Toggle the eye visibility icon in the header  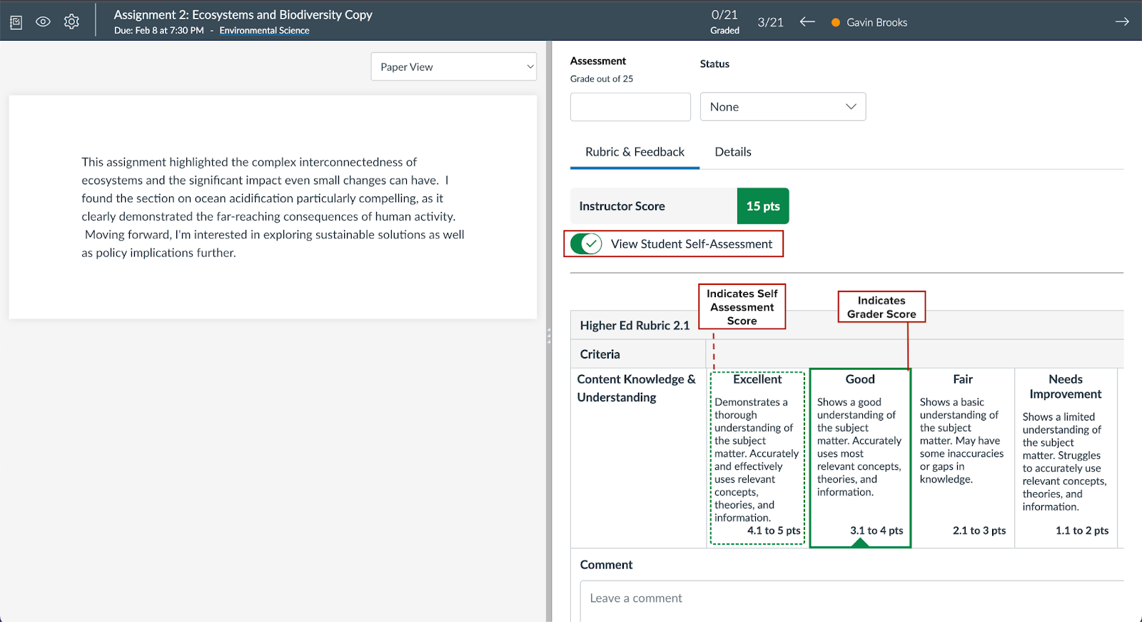pos(43,21)
